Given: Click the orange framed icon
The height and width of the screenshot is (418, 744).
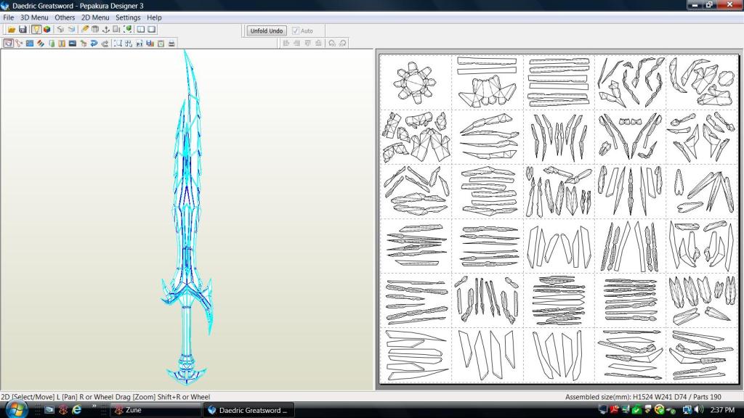Looking at the screenshot, I should [62, 43].
